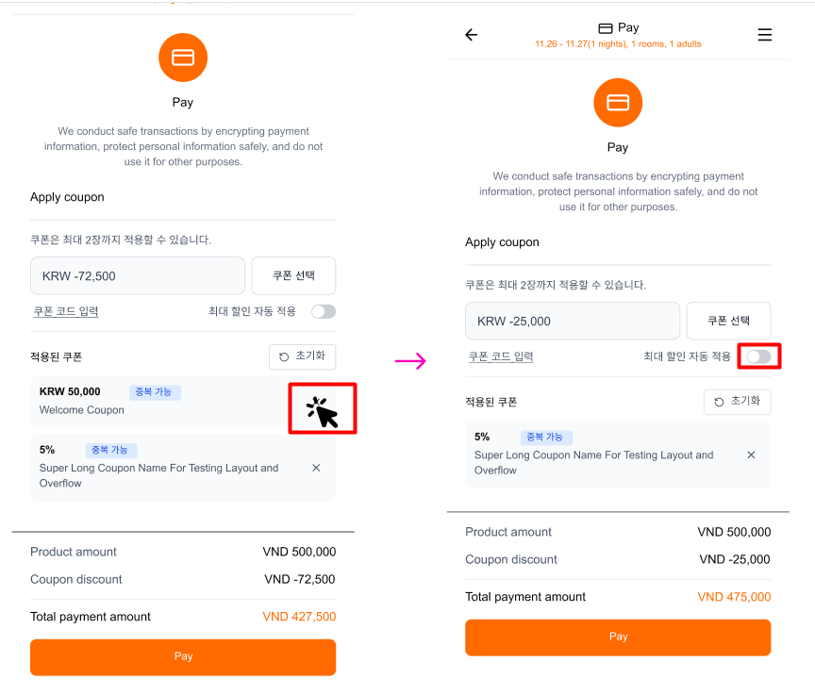
Task: Open the hamburger menu in right header
Action: pyautogui.click(x=765, y=35)
